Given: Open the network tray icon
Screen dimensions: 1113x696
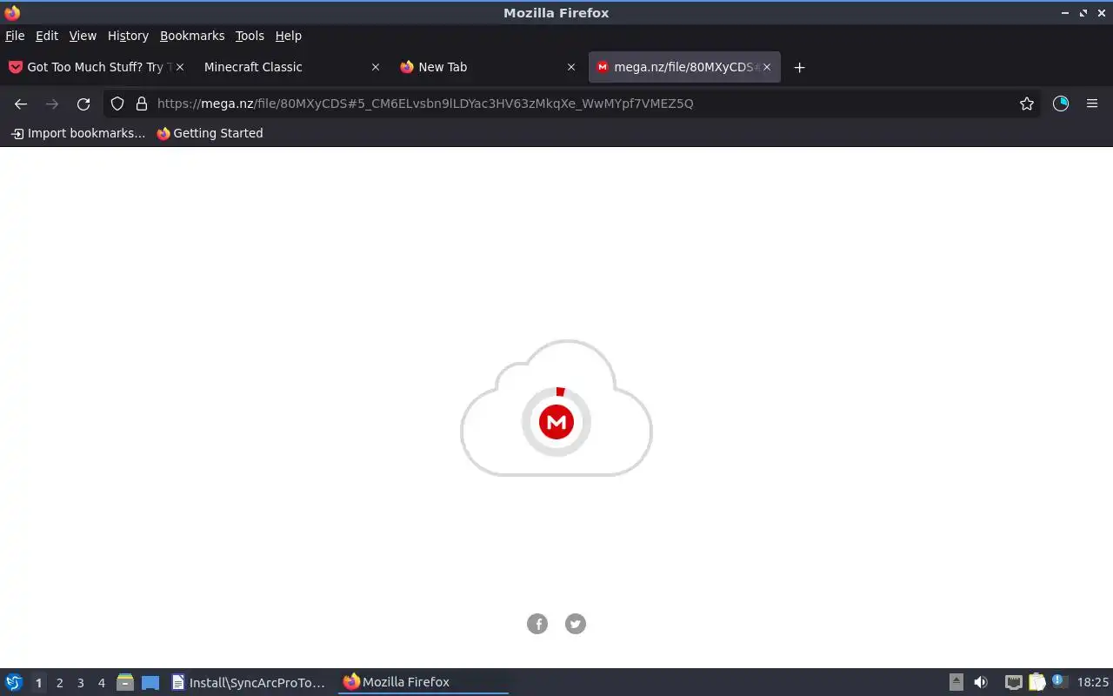Looking at the screenshot, I should point(1013,682).
